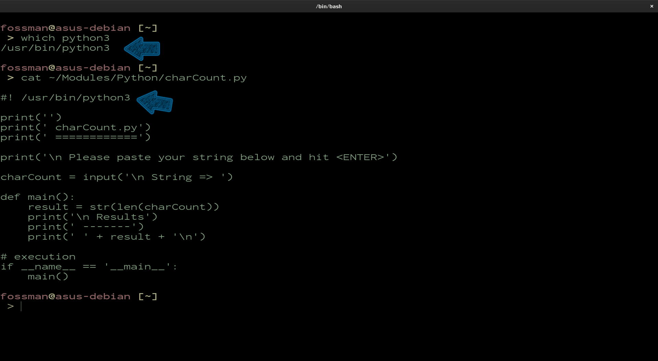Viewport: 658px width, 361px height.
Task: Click the 'Please paste your string' print line
Action: [x=199, y=157]
